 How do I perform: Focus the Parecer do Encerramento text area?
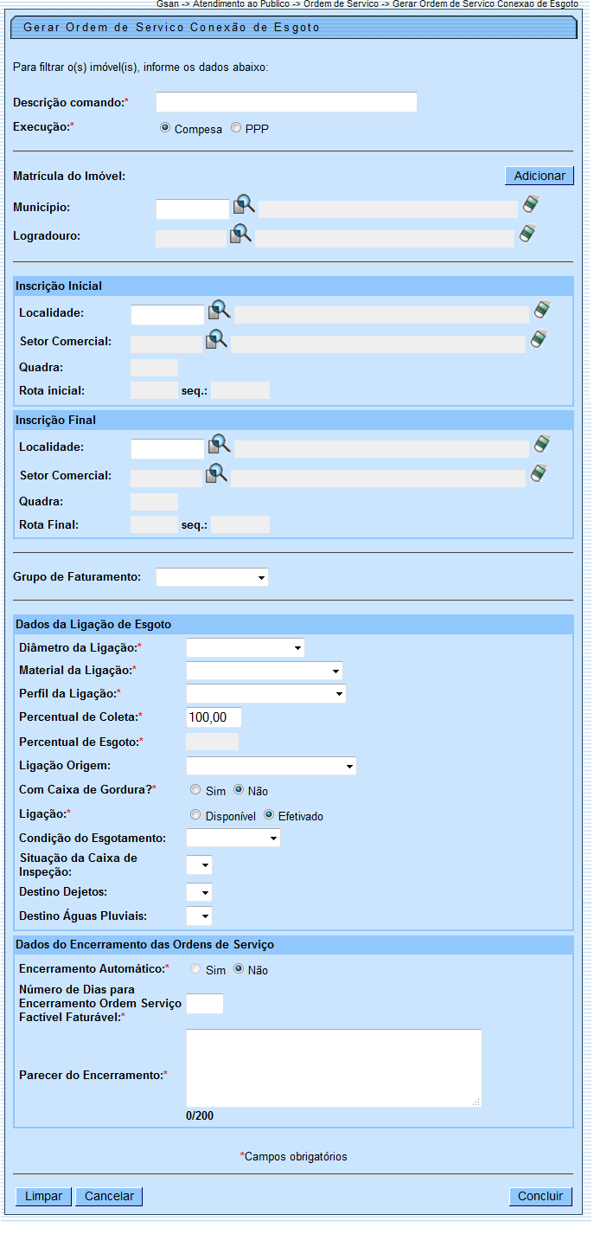click(334, 1068)
